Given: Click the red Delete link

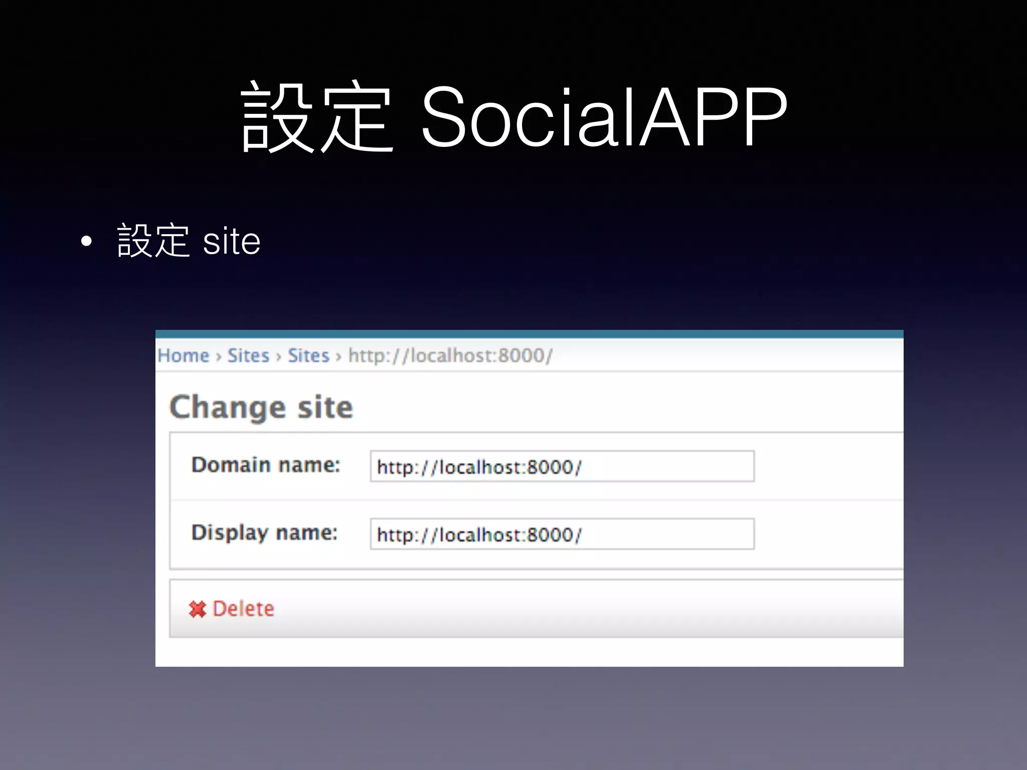Looking at the screenshot, I should [244, 609].
